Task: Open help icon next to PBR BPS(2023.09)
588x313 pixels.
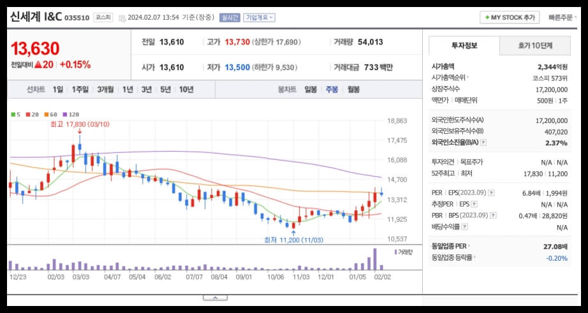Action: click(x=493, y=215)
